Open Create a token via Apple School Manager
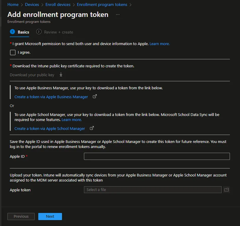 [50, 128]
